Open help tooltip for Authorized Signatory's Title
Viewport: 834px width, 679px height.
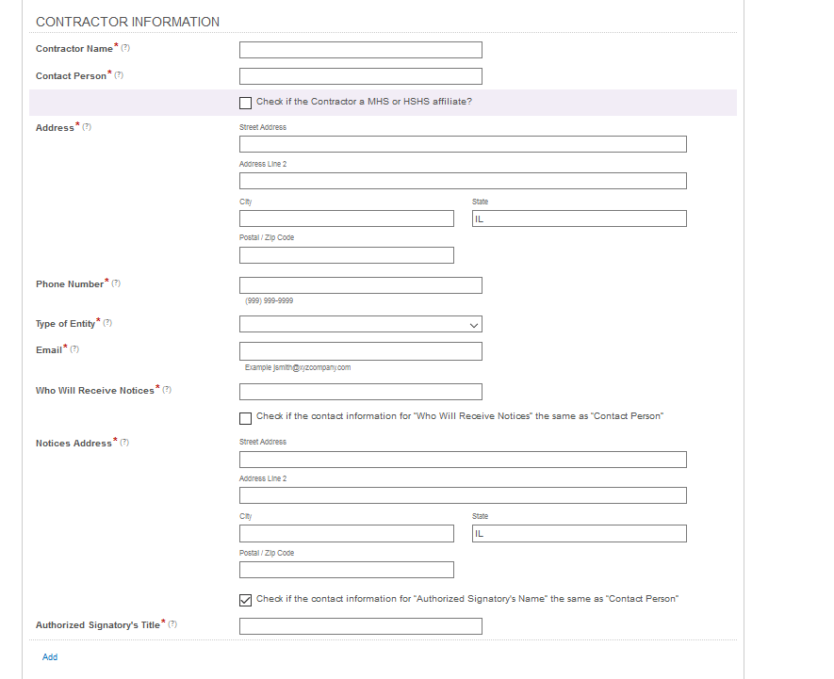[x=174, y=622]
